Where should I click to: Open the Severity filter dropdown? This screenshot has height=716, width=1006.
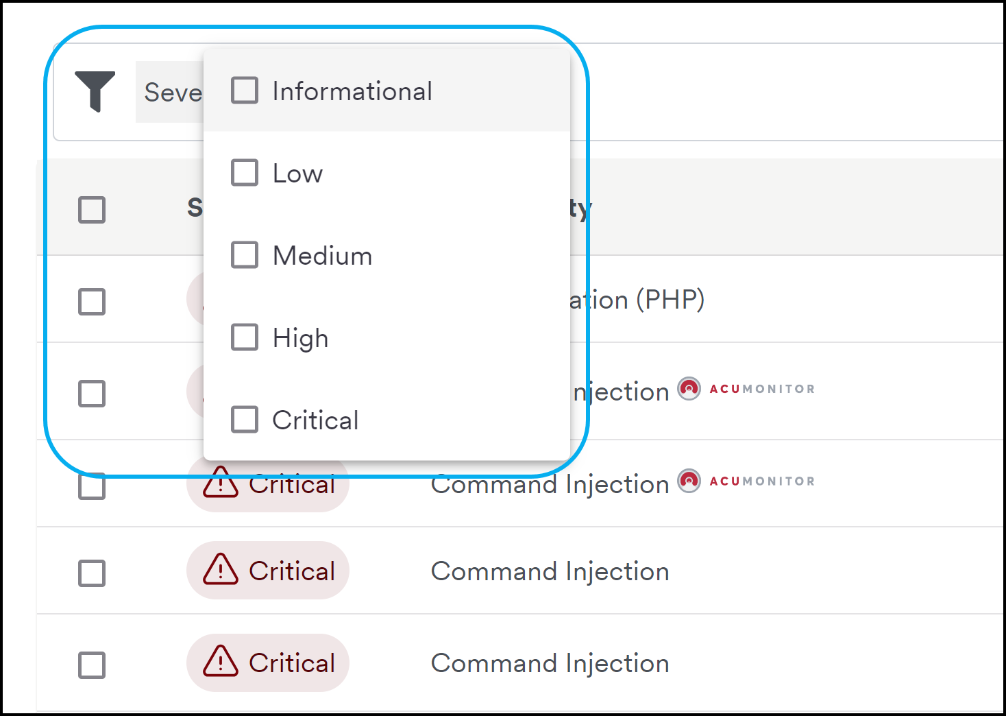[170, 92]
